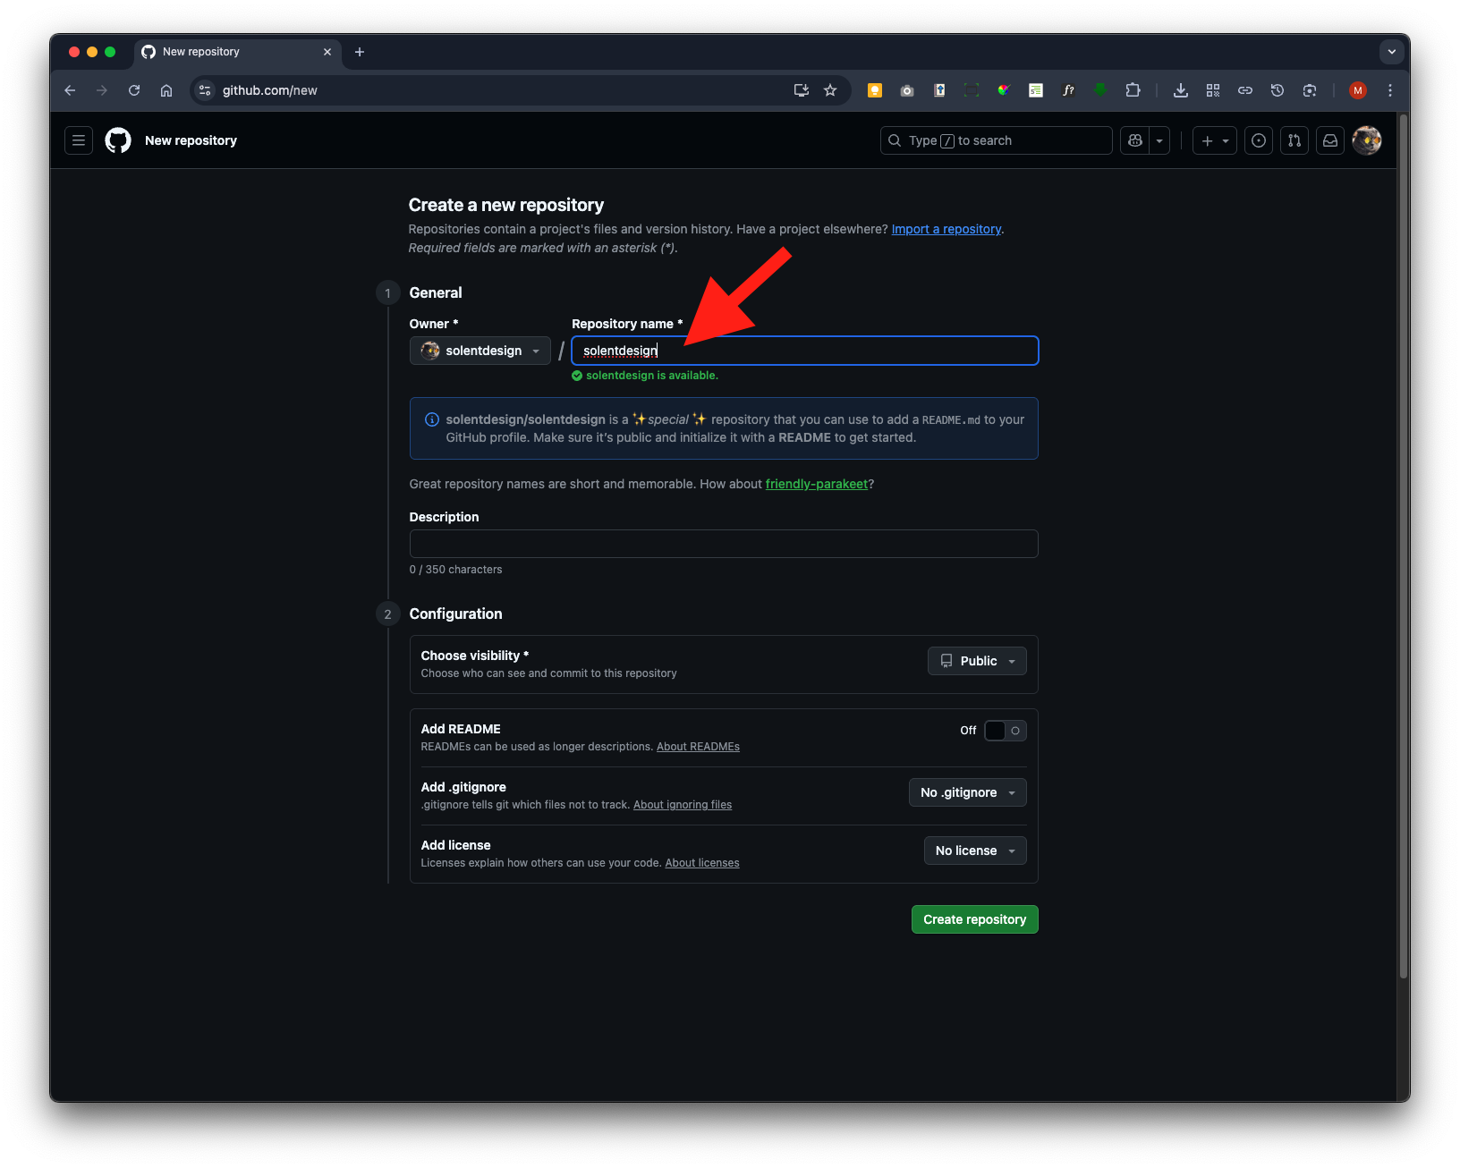Viewport: 1460px width, 1168px height.
Task: Follow the Import a repository link
Action: pyautogui.click(x=946, y=229)
